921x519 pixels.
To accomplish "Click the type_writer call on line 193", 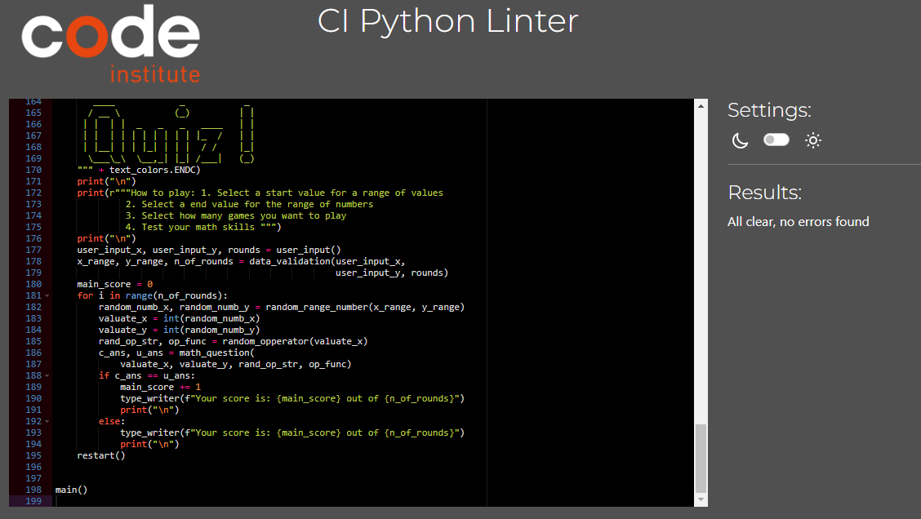I will 292,432.
